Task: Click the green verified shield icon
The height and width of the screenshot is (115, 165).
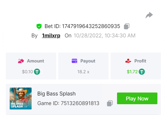Action: 39,26
